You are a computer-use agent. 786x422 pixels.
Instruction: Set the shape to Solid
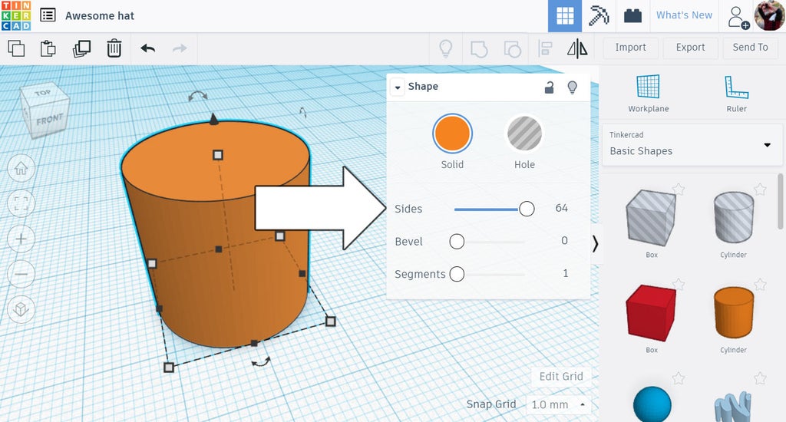tap(452, 134)
